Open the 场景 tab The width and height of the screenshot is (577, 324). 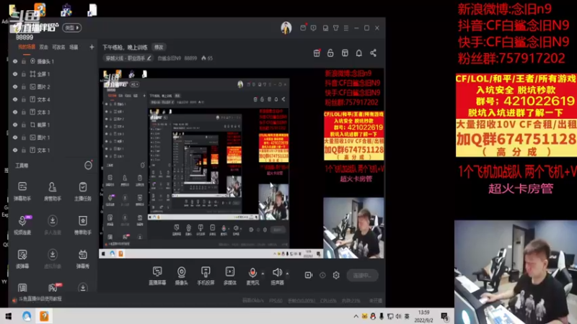click(x=74, y=47)
